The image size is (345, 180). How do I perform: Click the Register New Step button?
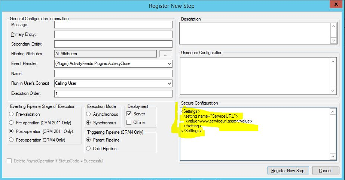click(x=288, y=171)
